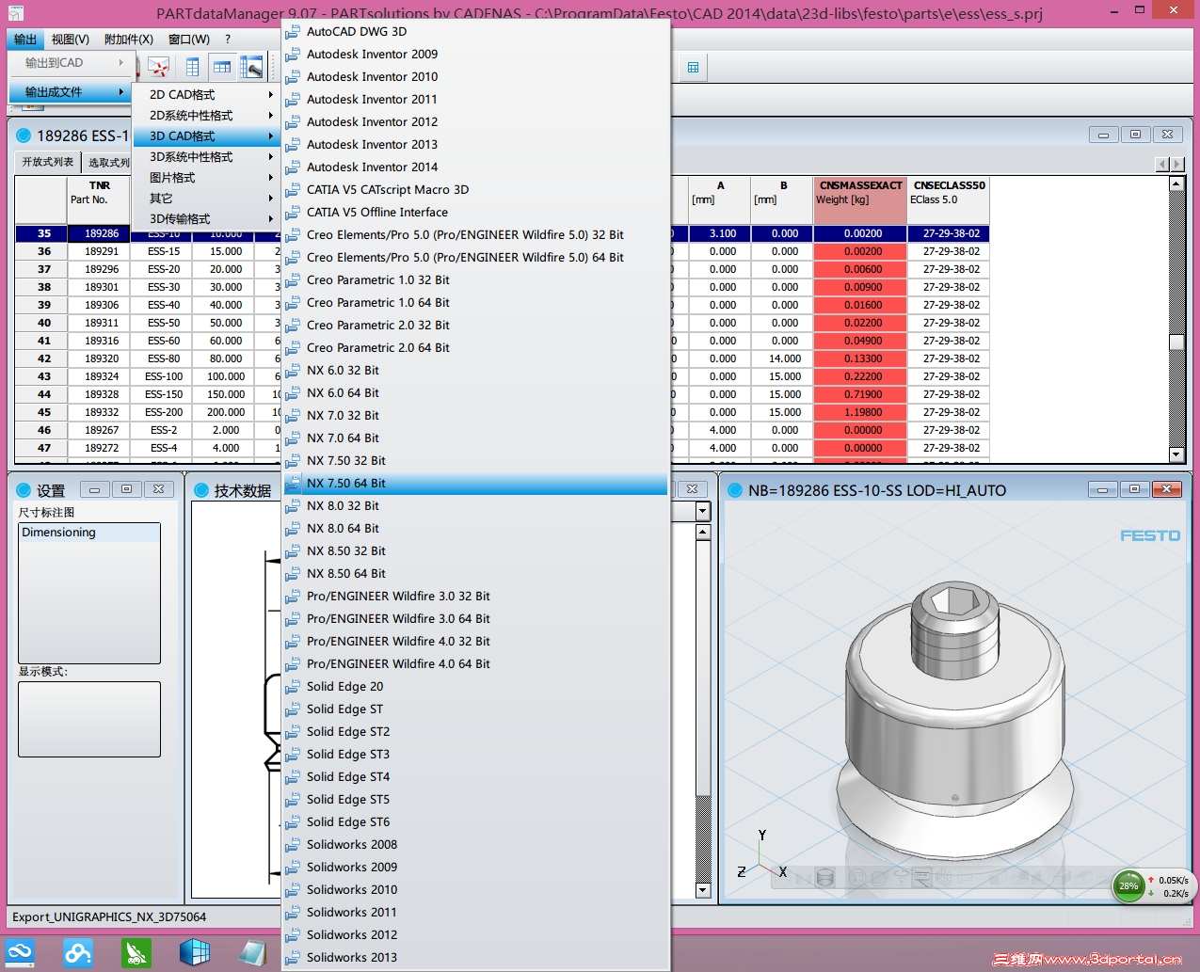Click 输出成文件 menu entry
This screenshot has width=1200, height=972.
click(x=69, y=91)
